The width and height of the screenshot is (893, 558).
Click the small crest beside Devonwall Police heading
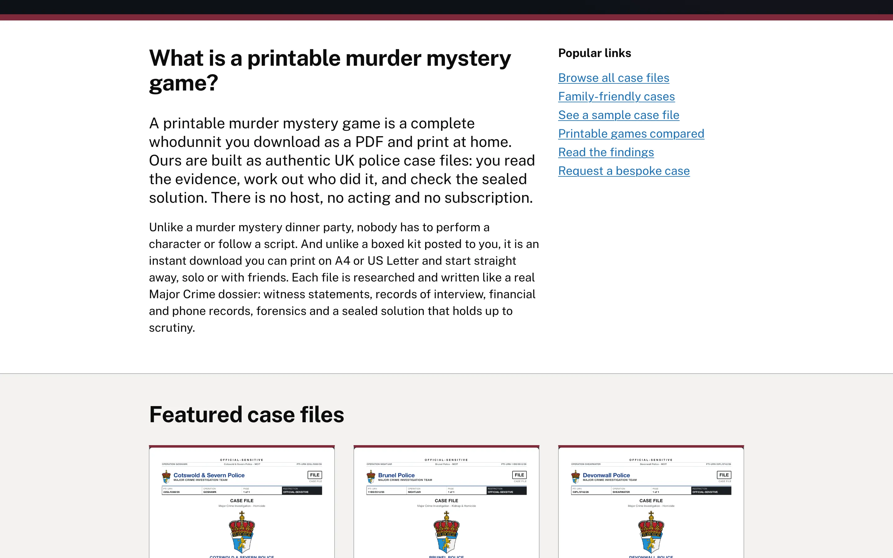pos(575,477)
